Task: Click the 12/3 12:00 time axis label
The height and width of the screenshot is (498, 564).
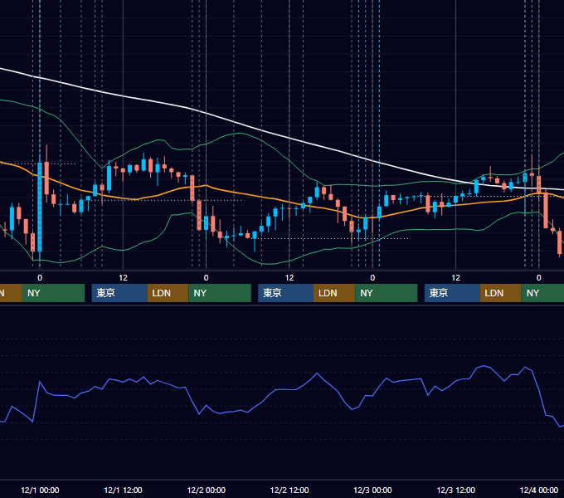Action: pyautogui.click(x=455, y=490)
